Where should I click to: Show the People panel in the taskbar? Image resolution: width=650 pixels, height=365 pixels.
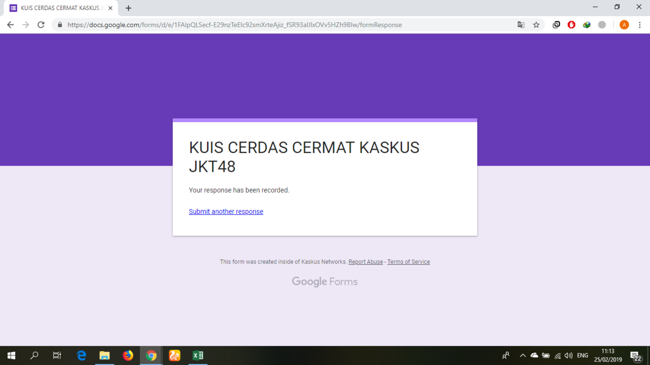[x=506, y=355]
